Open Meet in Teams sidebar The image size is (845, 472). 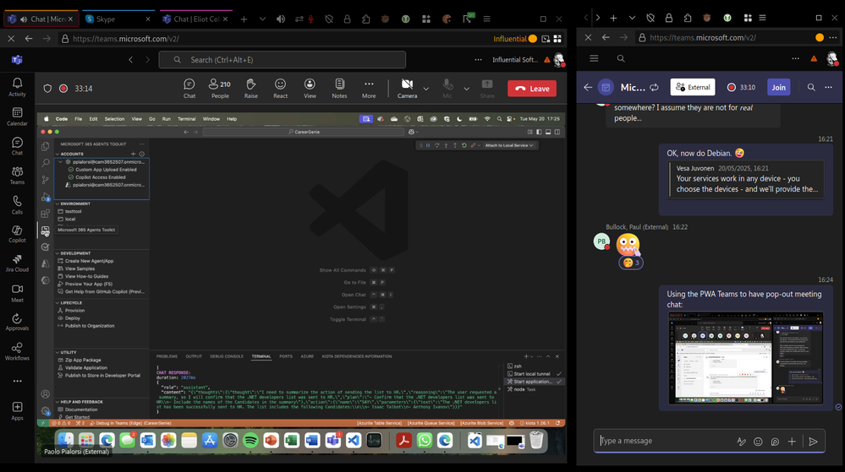(x=17, y=293)
